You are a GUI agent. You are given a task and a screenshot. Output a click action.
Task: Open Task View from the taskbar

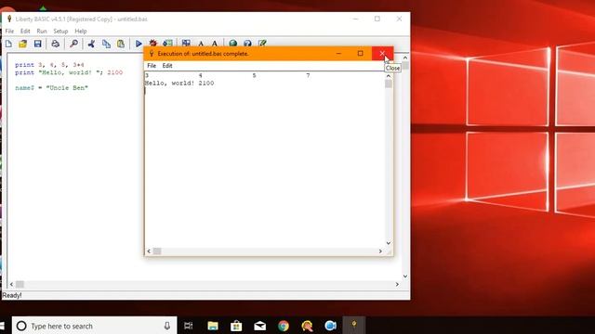[188, 326]
